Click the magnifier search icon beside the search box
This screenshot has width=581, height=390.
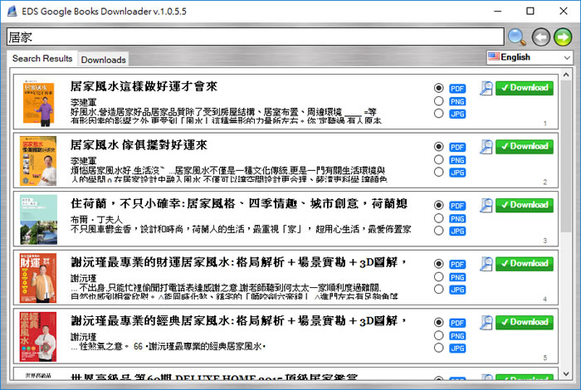point(517,37)
